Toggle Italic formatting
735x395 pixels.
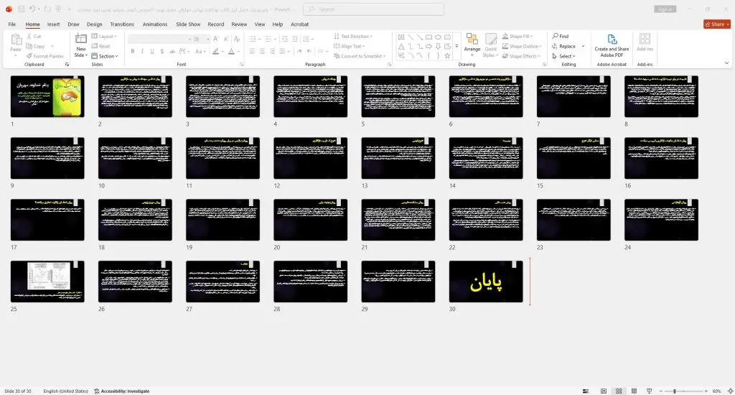[143, 51]
